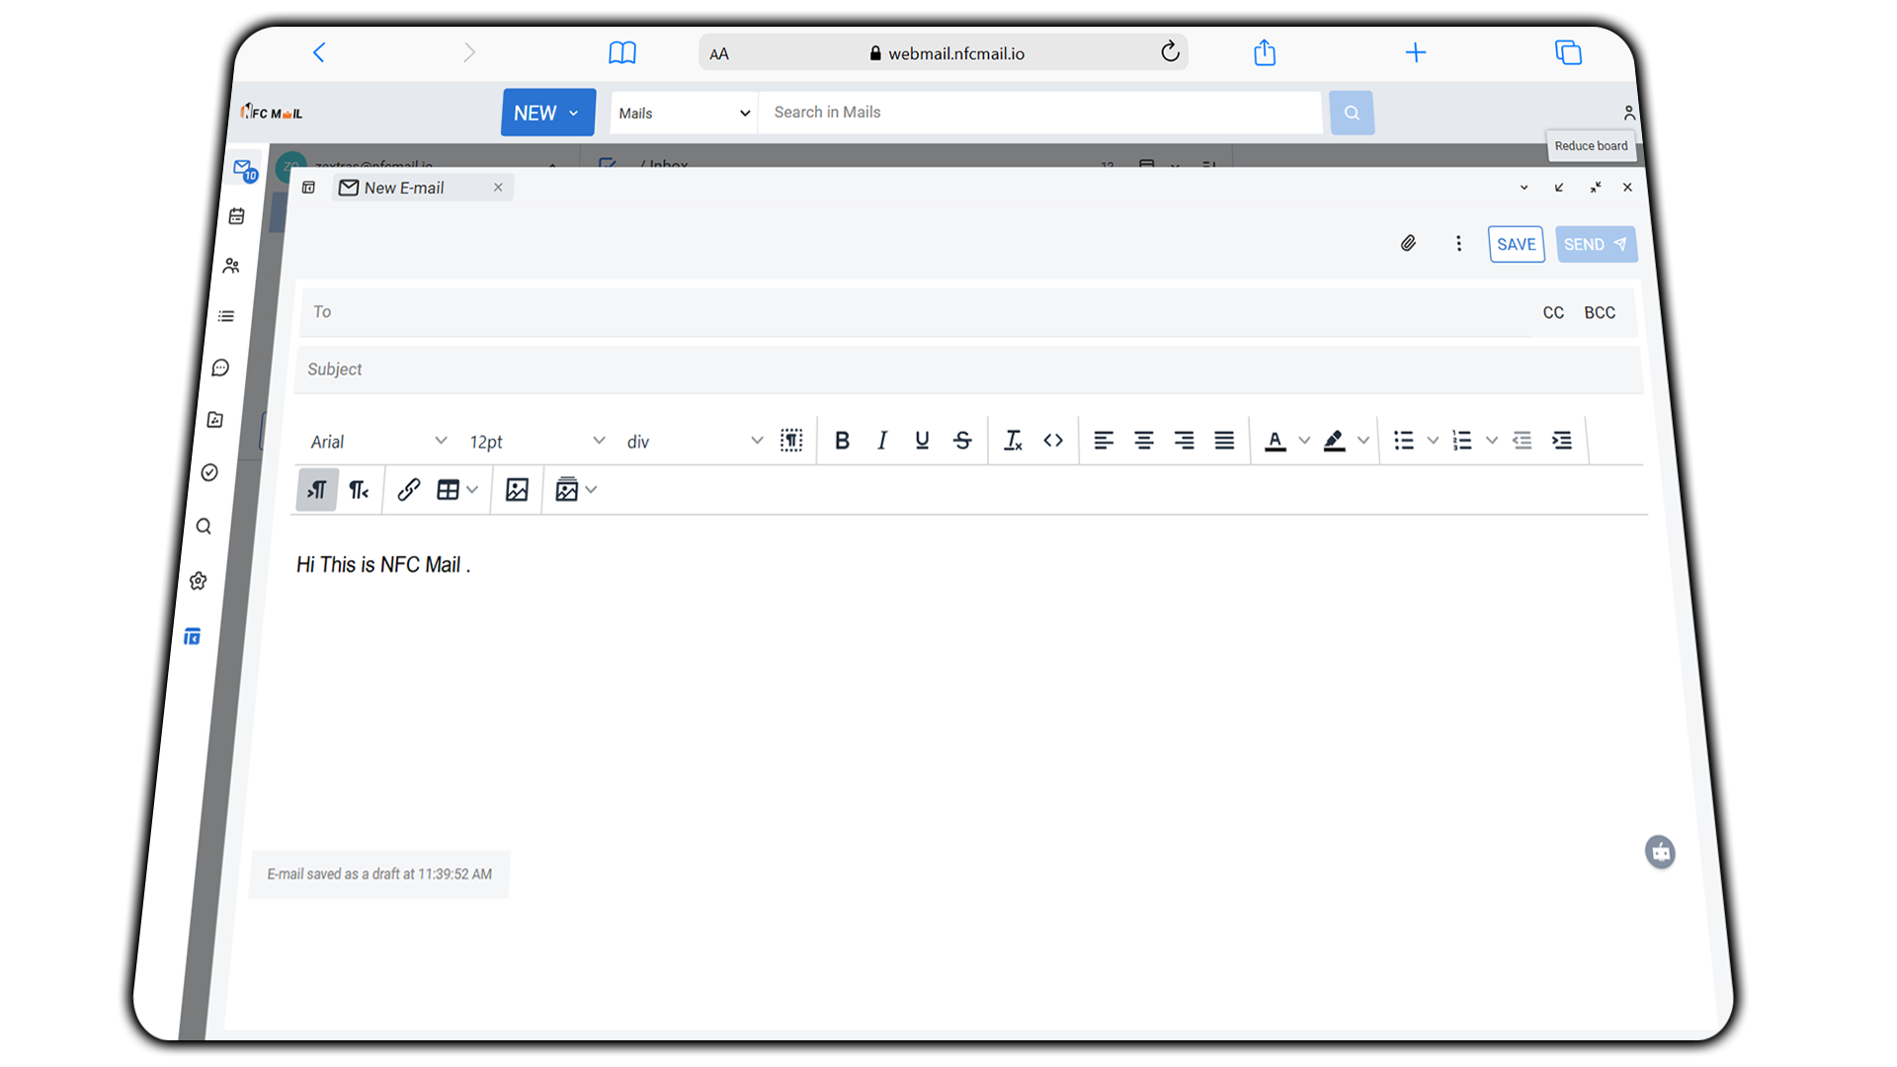Open highlight color options arrow

[1363, 441]
